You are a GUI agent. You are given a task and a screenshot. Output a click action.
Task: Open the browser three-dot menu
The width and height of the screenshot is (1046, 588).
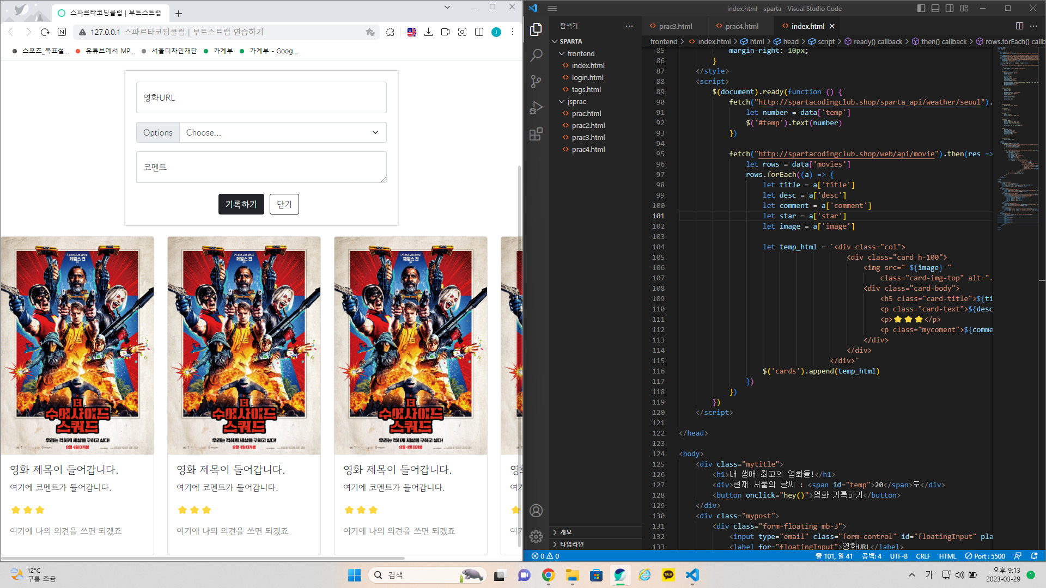tap(513, 32)
